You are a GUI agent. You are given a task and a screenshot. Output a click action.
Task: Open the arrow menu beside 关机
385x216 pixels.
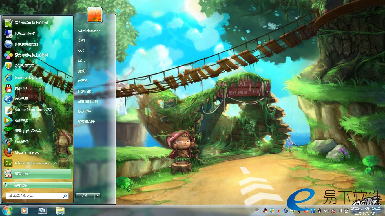pos(97,196)
